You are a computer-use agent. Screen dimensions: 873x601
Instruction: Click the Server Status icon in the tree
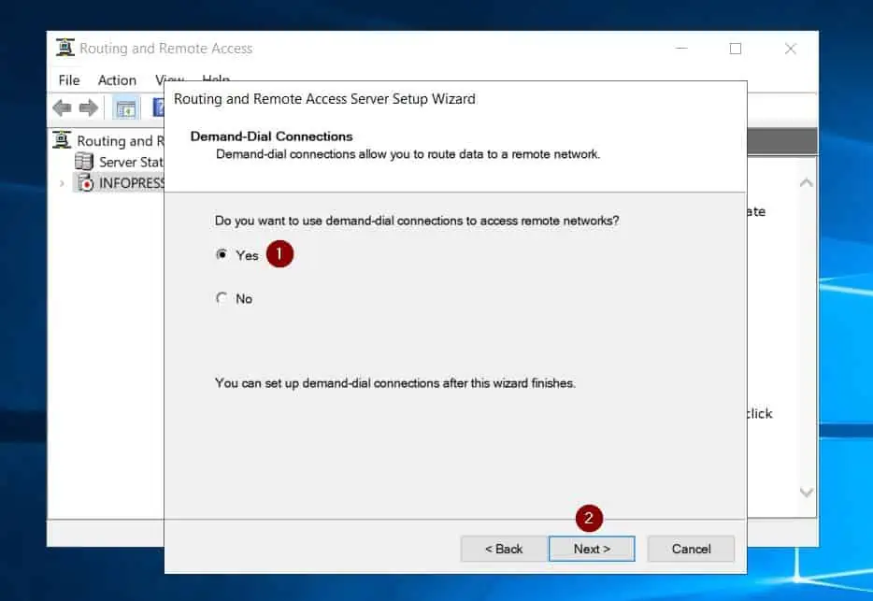point(84,162)
